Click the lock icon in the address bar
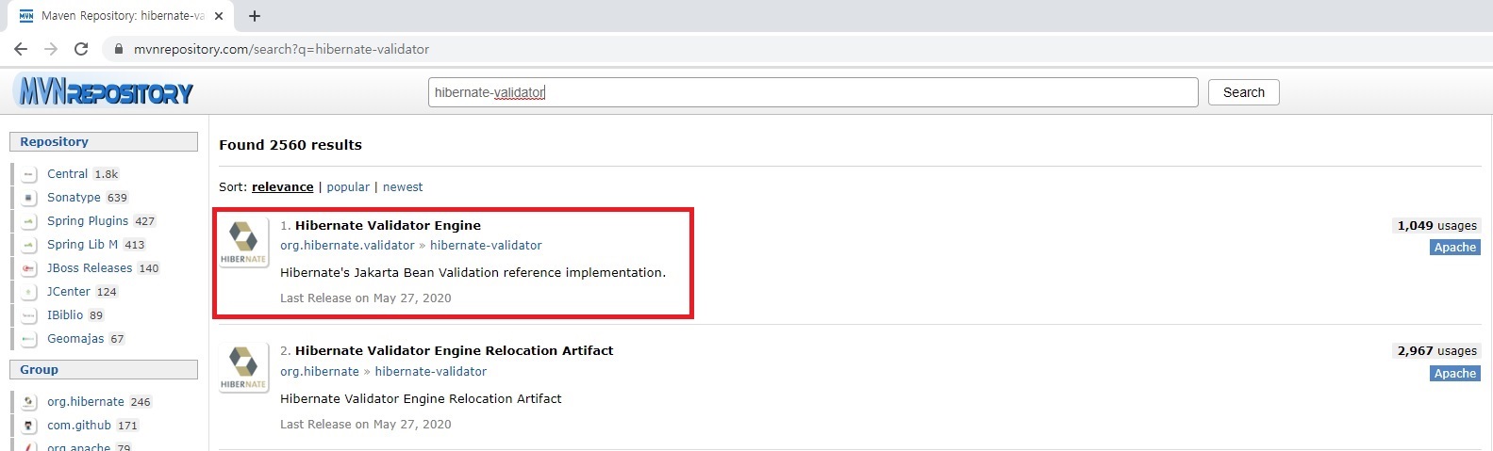This screenshot has width=1493, height=451. [x=119, y=49]
